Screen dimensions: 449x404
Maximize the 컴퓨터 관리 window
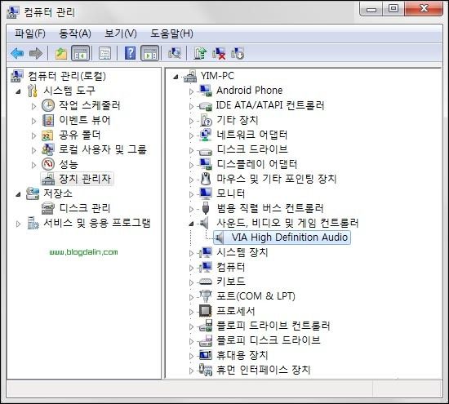393,9
